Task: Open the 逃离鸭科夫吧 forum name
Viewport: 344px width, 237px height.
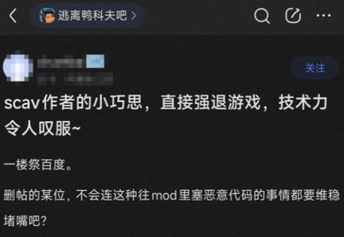Action: point(92,16)
